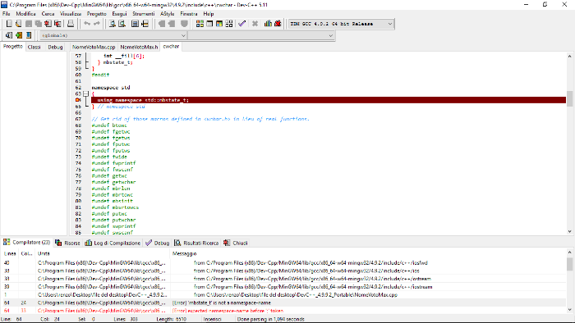
Task: Click the Find toolbar icon
Action: (x=113, y=24)
